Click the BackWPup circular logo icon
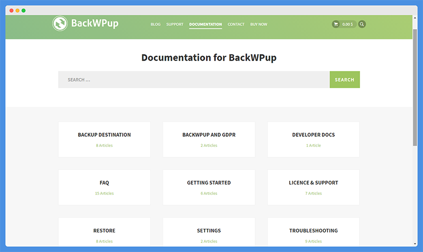The width and height of the screenshot is (423, 252). pyautogui.click(x=60, y=23)
